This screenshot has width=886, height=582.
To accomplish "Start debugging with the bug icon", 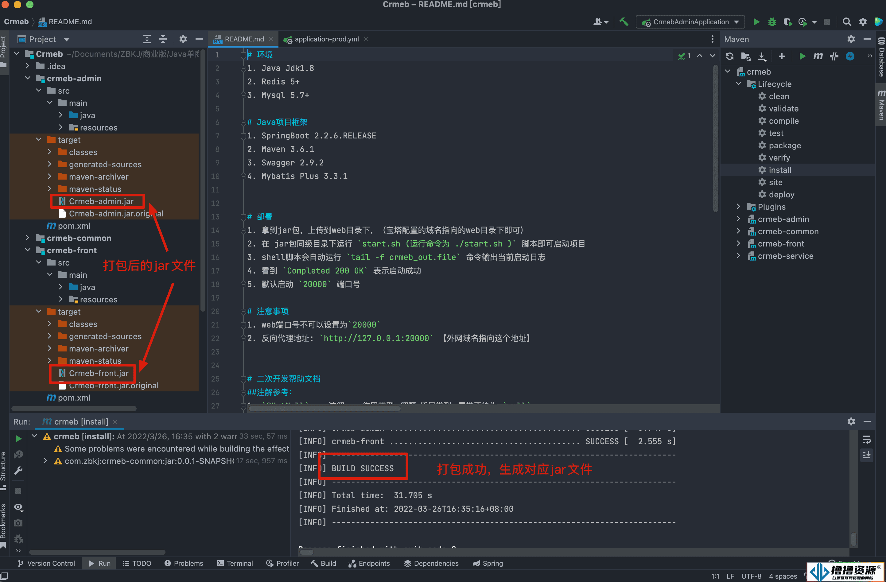I will (x=772, y=22).
